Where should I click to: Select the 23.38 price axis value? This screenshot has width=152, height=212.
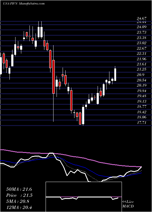(142, 38)
